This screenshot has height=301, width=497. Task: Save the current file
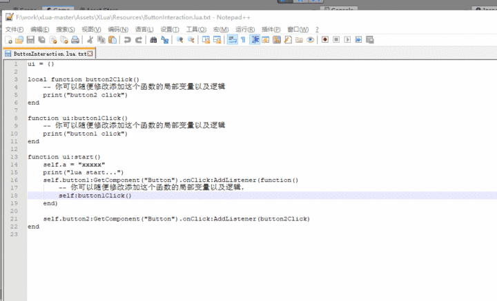coord(30,40)
